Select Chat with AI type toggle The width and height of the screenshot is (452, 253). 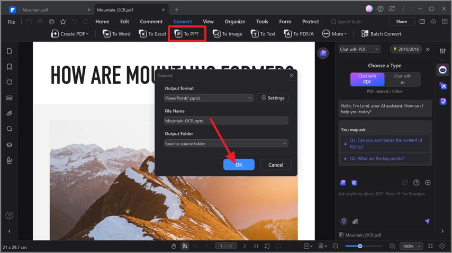pyautogui.click(x=402, y=79)
